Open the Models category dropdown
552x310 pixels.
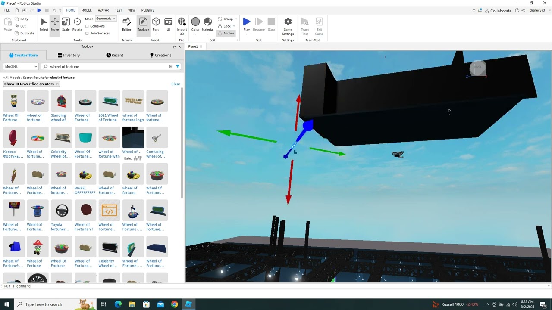[21, 67]
